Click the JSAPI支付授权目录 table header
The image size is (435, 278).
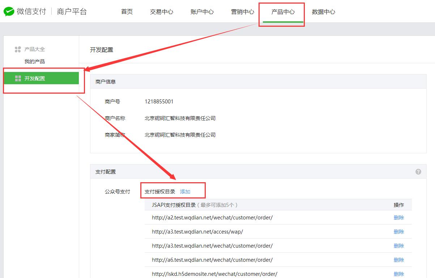click(x=195, y=205)
